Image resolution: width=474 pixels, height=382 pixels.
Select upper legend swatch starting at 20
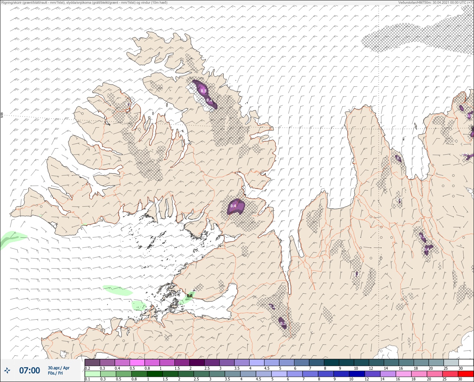pyautogui.click(x=436, y=362)
